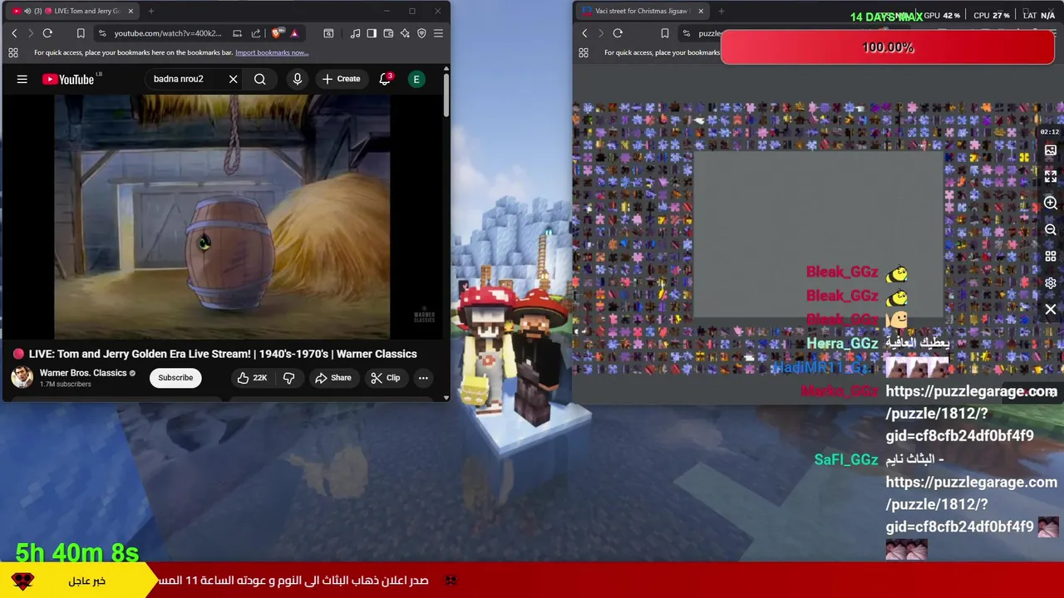This screenshot has height=598, width=1064.
Task: Open YouTube notifications bell
Action: (x=385, y=79)
